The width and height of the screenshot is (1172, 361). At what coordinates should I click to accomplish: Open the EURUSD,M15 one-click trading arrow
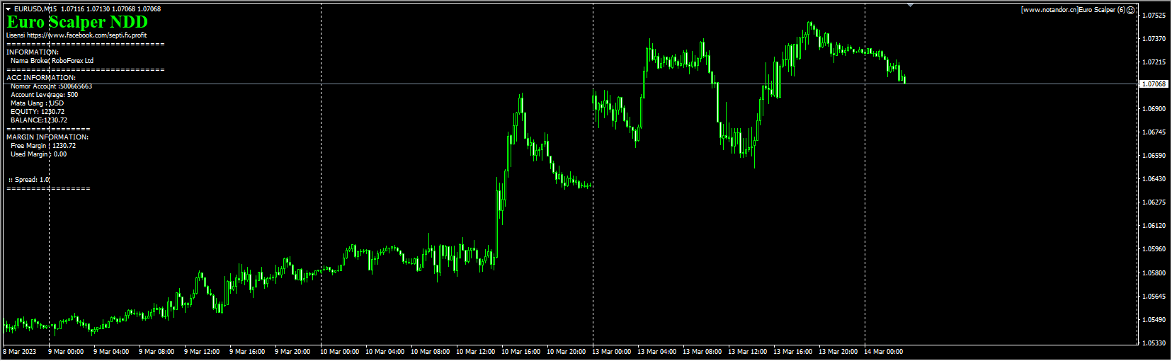pos(8,9)
